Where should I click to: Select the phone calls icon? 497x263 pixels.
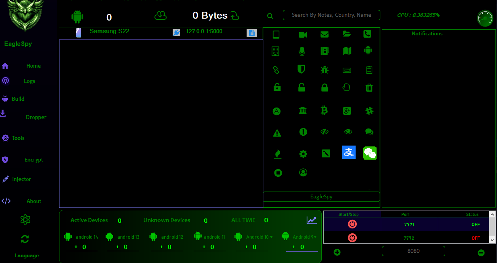tap(367, 34)
